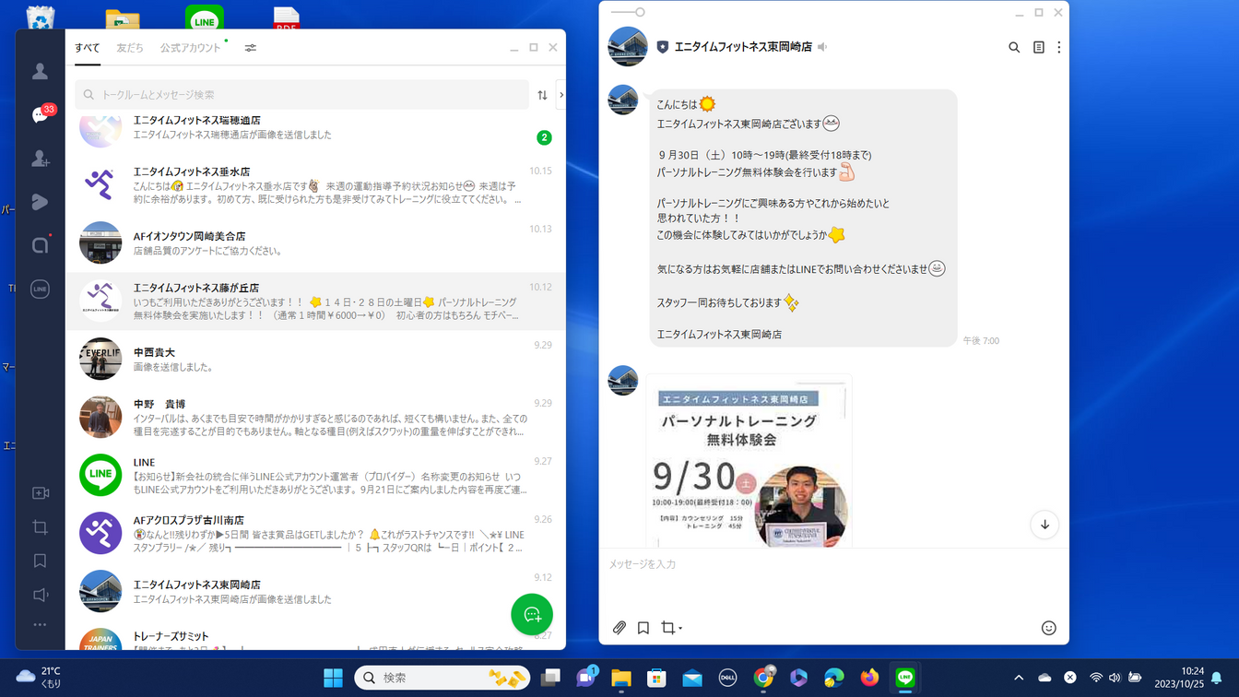Open the Windows Start menu

333,678
